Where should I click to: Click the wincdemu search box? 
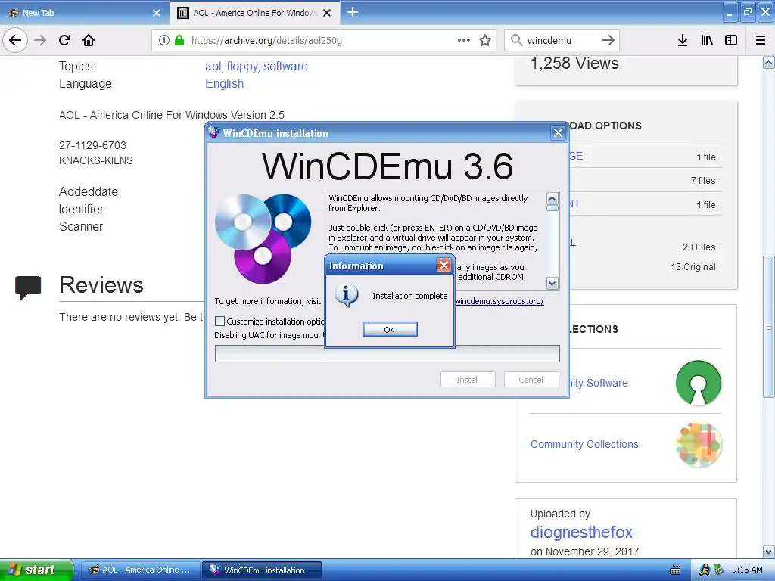pyautogui.click(x=562, y=40)
